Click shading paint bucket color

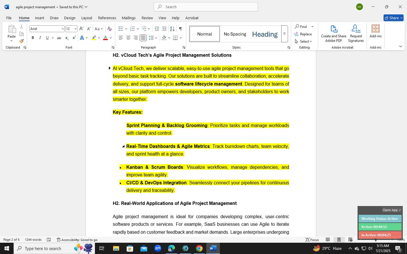(164, 38)
